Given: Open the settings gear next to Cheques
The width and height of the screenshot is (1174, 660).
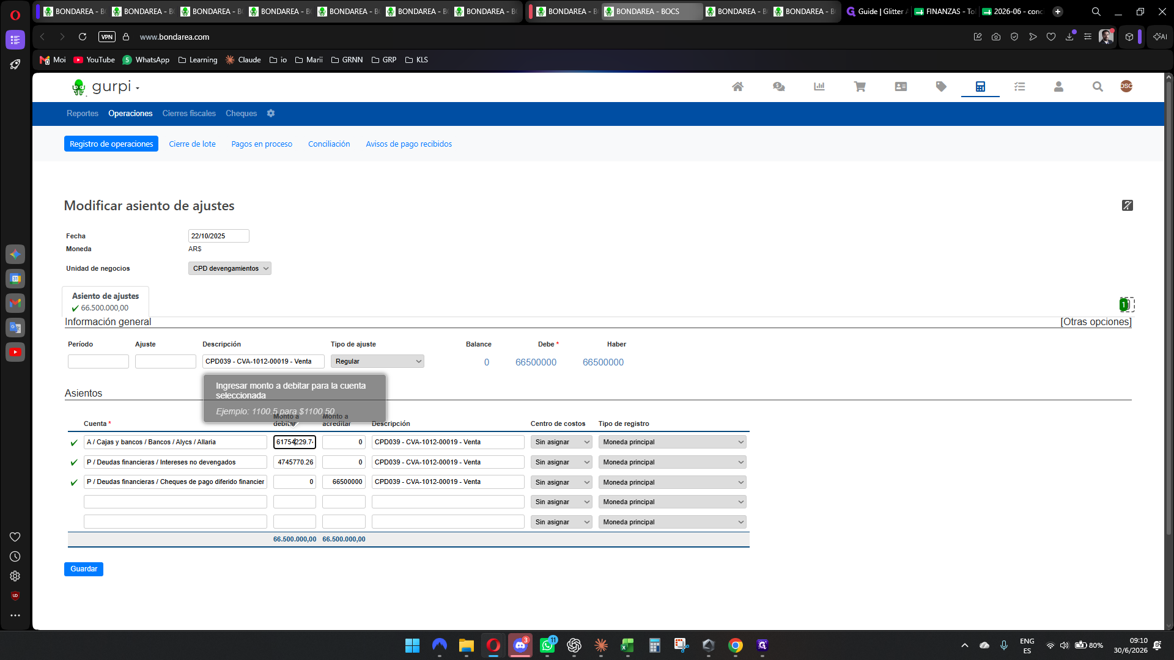Looking at the screenshot, I should [x=271, y=114].
